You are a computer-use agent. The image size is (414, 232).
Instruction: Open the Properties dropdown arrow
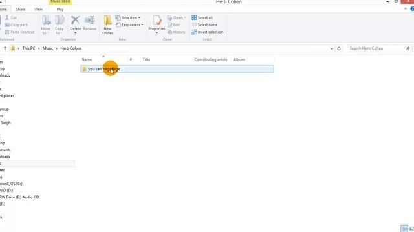point(157,33)
